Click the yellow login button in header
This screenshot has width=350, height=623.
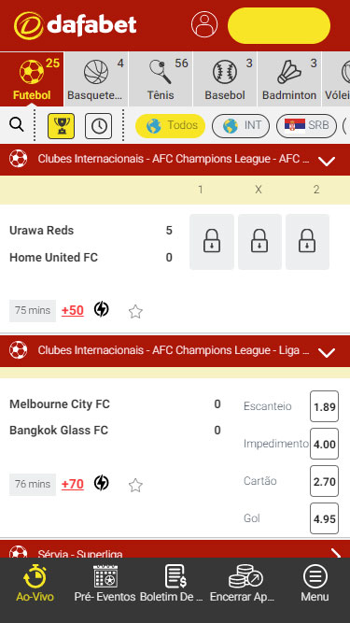(279, 25)
